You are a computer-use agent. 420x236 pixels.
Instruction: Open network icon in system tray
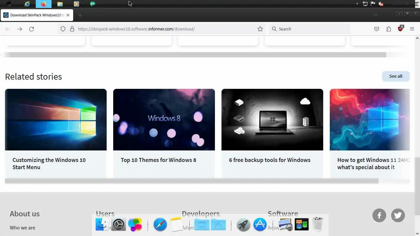[365, 4]
